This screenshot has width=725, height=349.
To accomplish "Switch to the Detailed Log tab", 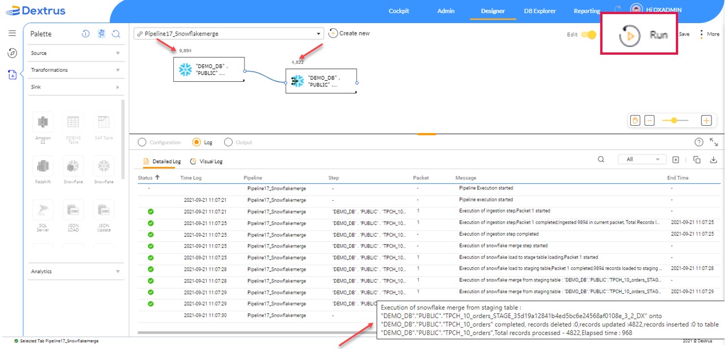I will (x=163, y=161).
